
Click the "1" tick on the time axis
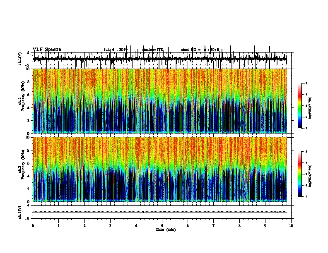[x=59, y=226]
